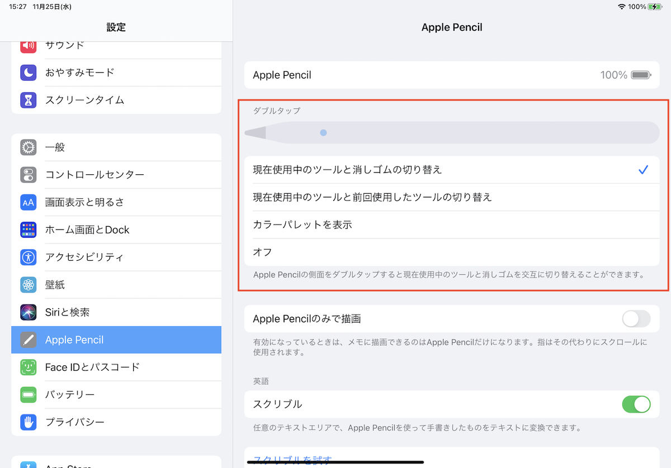Tap the Apple Pencil double-tap illustration
This screenshot has height=468, width=671.
[x=452, y=133]
